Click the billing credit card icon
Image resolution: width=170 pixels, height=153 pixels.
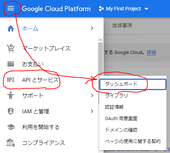(11, 64)
